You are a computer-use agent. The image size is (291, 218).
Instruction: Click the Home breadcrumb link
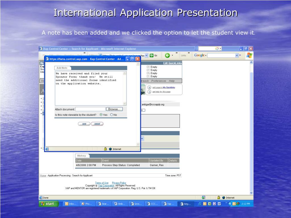43,175
